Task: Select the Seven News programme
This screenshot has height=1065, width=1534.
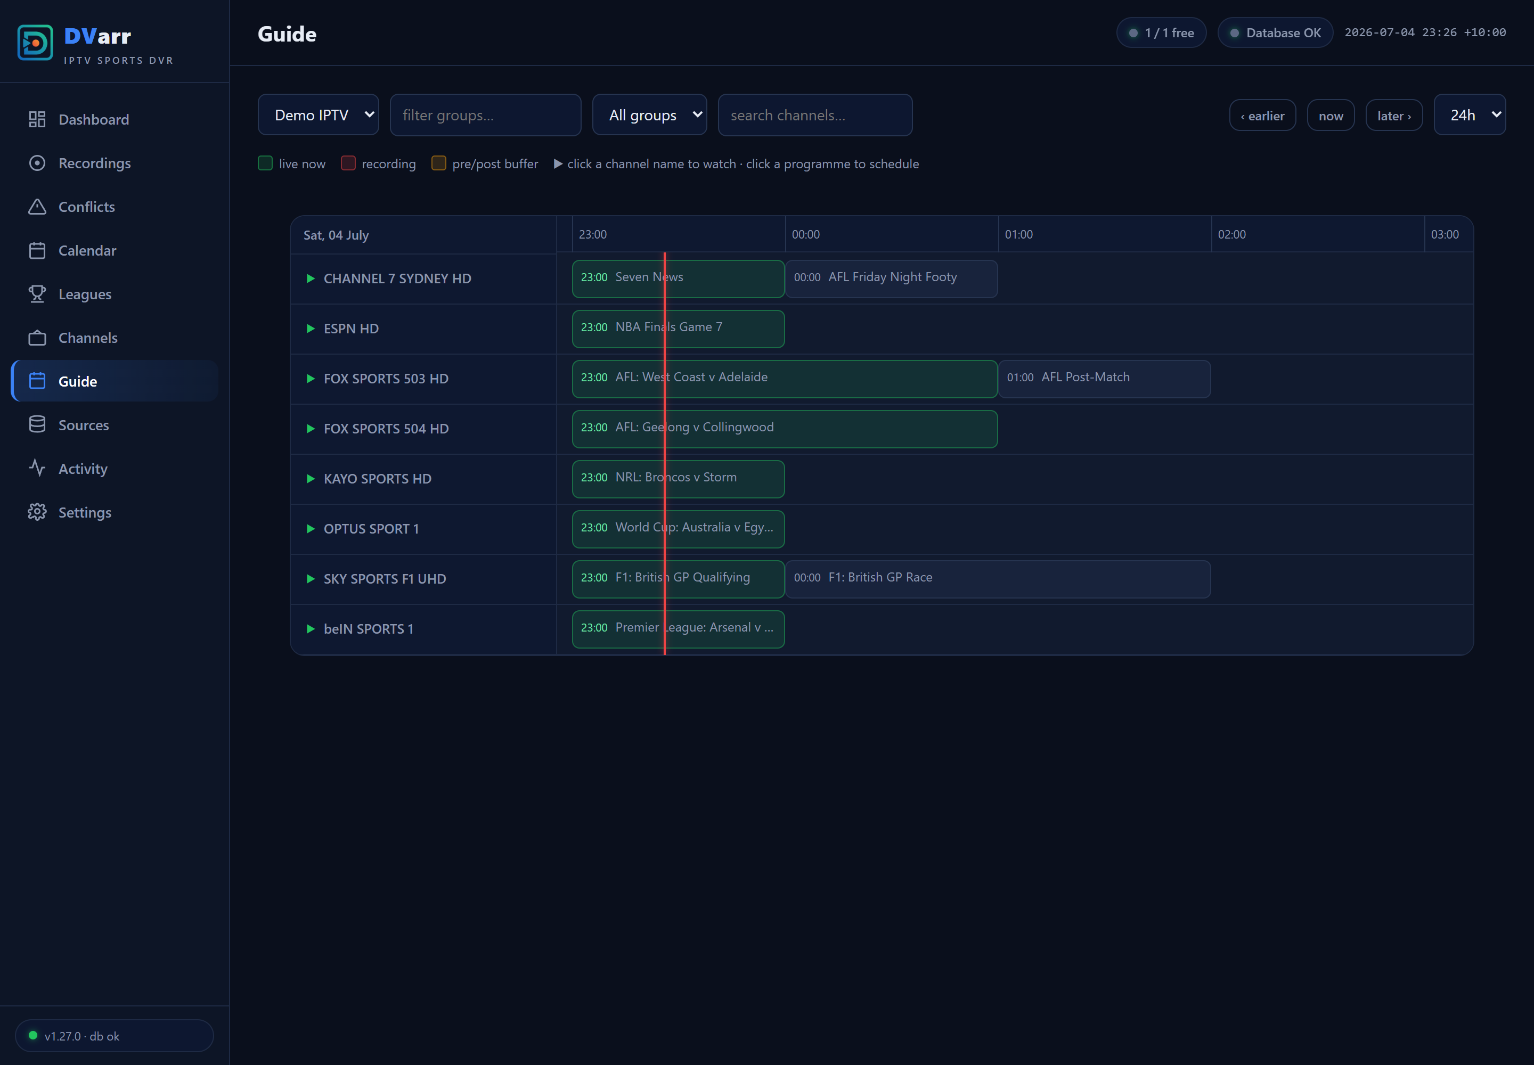Action: [678, 278]
